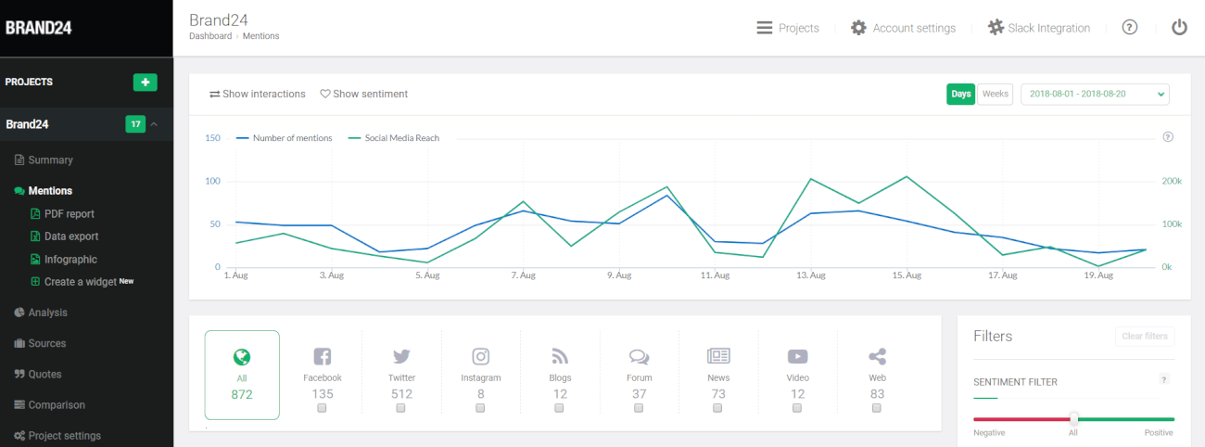Check the Forum filter checkbox
1205x447 pixels.
point(639,408)
